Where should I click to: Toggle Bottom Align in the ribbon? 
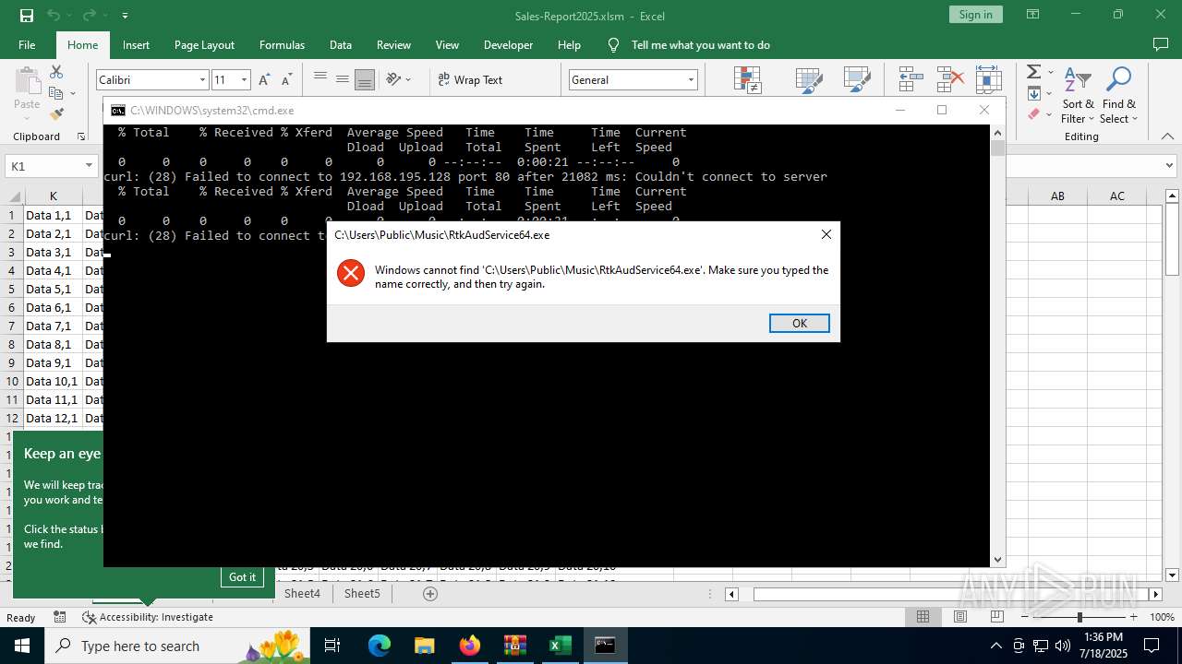pyautogui.click(x=365, y=79)
